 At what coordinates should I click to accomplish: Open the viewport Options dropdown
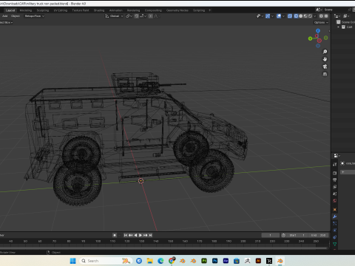pyautogui.click(x=321, y=22)
